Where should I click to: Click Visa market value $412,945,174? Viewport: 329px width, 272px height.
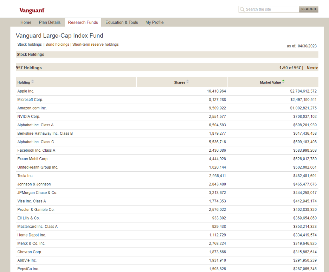tap(305, 201)
